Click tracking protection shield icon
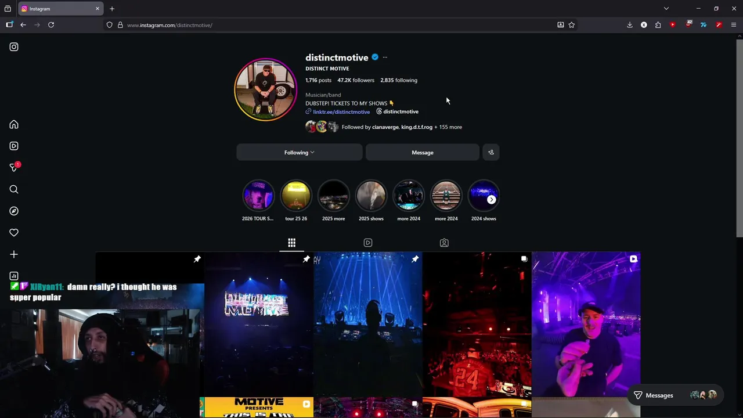 (109, 25)
